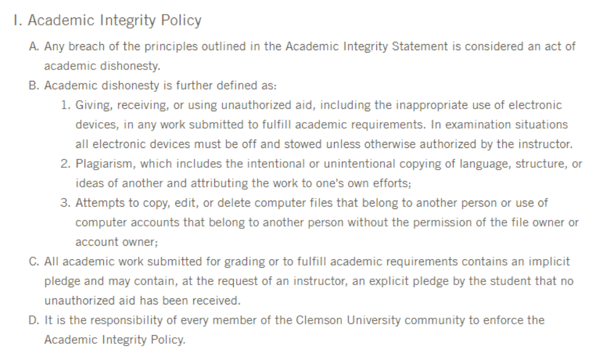The height and width of the screenshot is (357, 604).
Task: Click the line "all electronic devices must be off"
Action: click(324, 144)
